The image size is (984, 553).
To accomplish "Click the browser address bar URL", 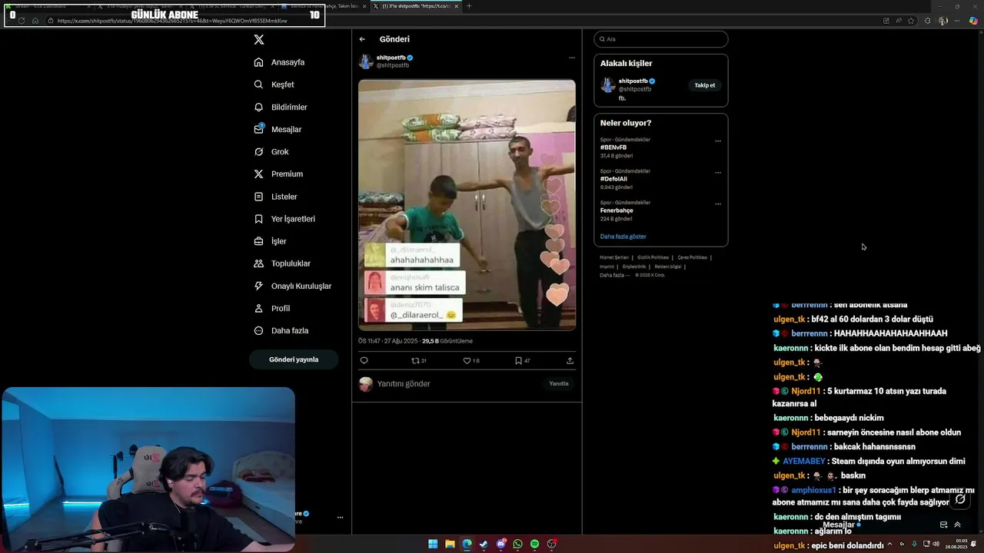I will point(172,21).
